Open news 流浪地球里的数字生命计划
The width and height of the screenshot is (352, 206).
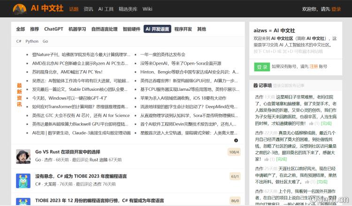click(189, 107)
